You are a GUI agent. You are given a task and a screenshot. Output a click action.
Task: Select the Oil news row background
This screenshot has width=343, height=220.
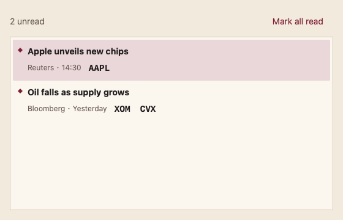point(171,101)
